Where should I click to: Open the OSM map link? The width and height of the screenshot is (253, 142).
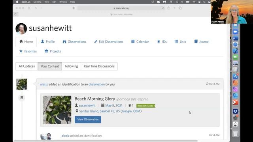137,111
